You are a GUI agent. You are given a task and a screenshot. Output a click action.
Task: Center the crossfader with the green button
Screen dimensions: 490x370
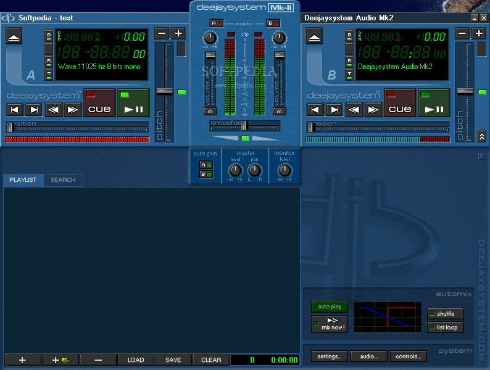tap(246, 138)
